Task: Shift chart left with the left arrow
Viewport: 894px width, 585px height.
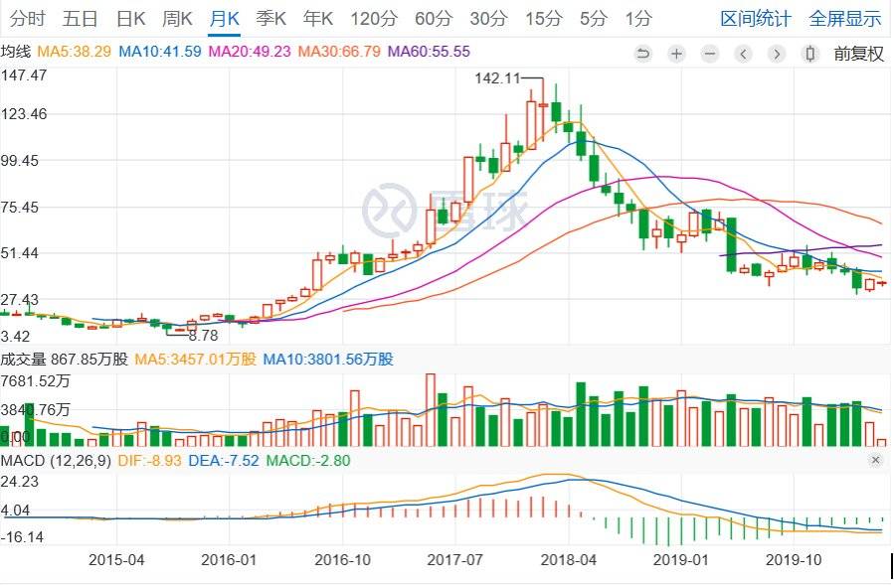Action: coord(744,54)
